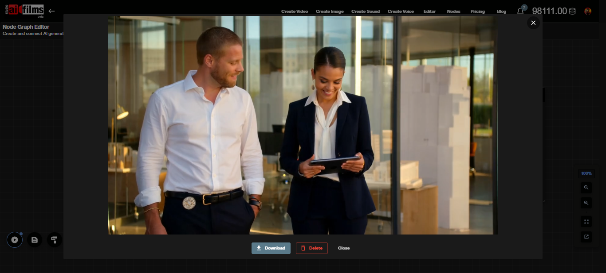Click the zoom out magnifier icon

[586, 203]
